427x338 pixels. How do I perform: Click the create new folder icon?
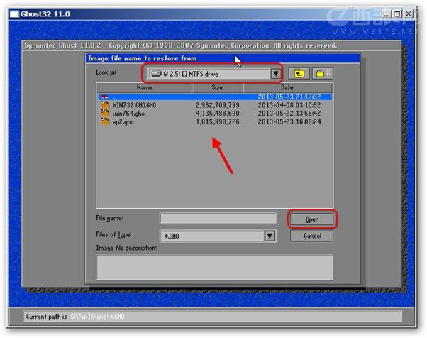323,73
